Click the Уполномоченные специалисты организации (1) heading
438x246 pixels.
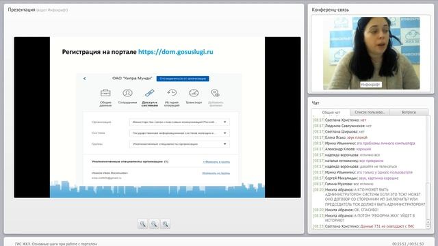coord(130,161)
